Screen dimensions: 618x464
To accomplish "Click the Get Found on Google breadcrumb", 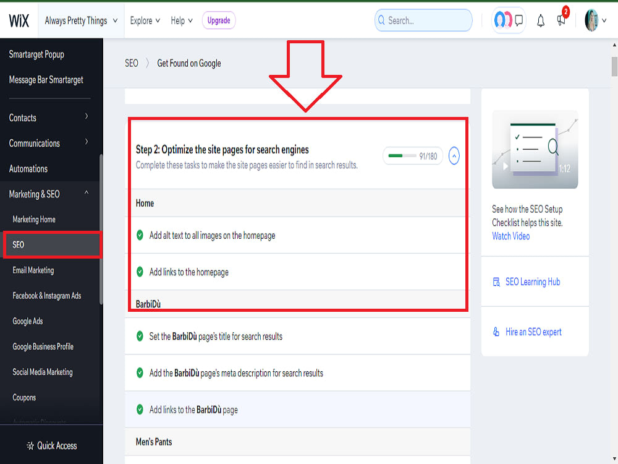I will 188,63.
